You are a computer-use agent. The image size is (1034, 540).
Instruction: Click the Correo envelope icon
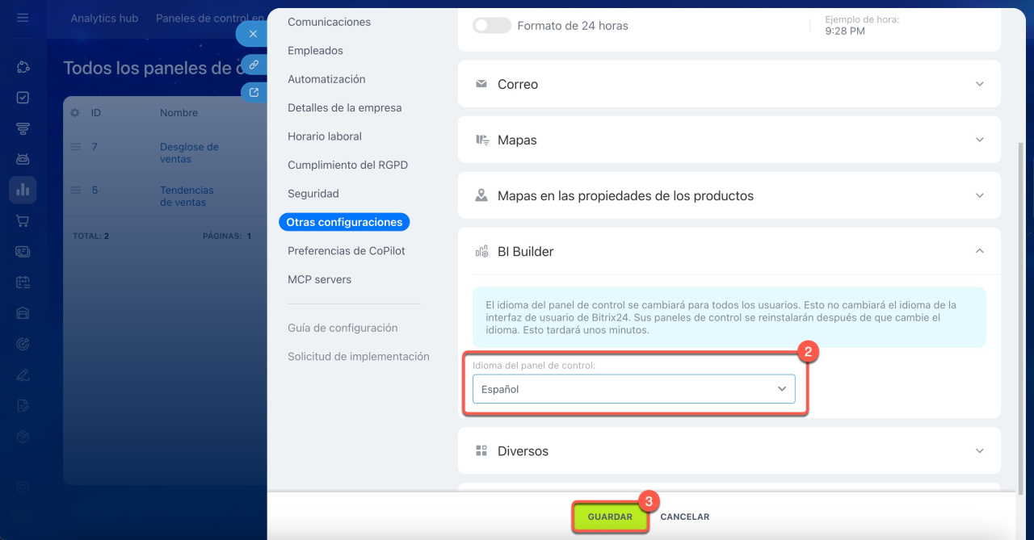(x=481, y=84)
